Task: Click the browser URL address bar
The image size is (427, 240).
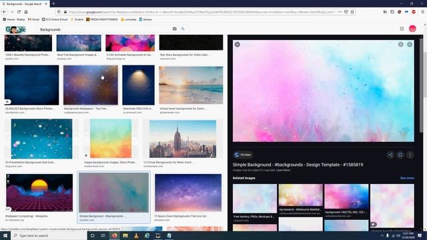Action: [x=201, y=12]
